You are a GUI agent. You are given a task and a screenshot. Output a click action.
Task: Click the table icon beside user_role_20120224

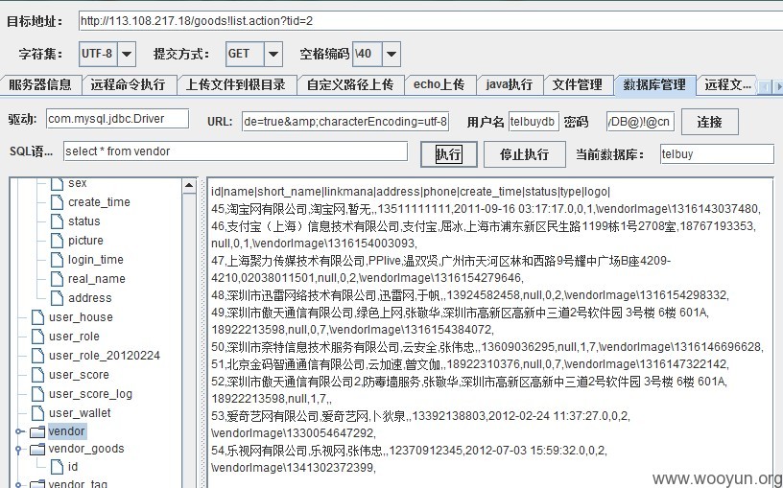click(38, 356)
